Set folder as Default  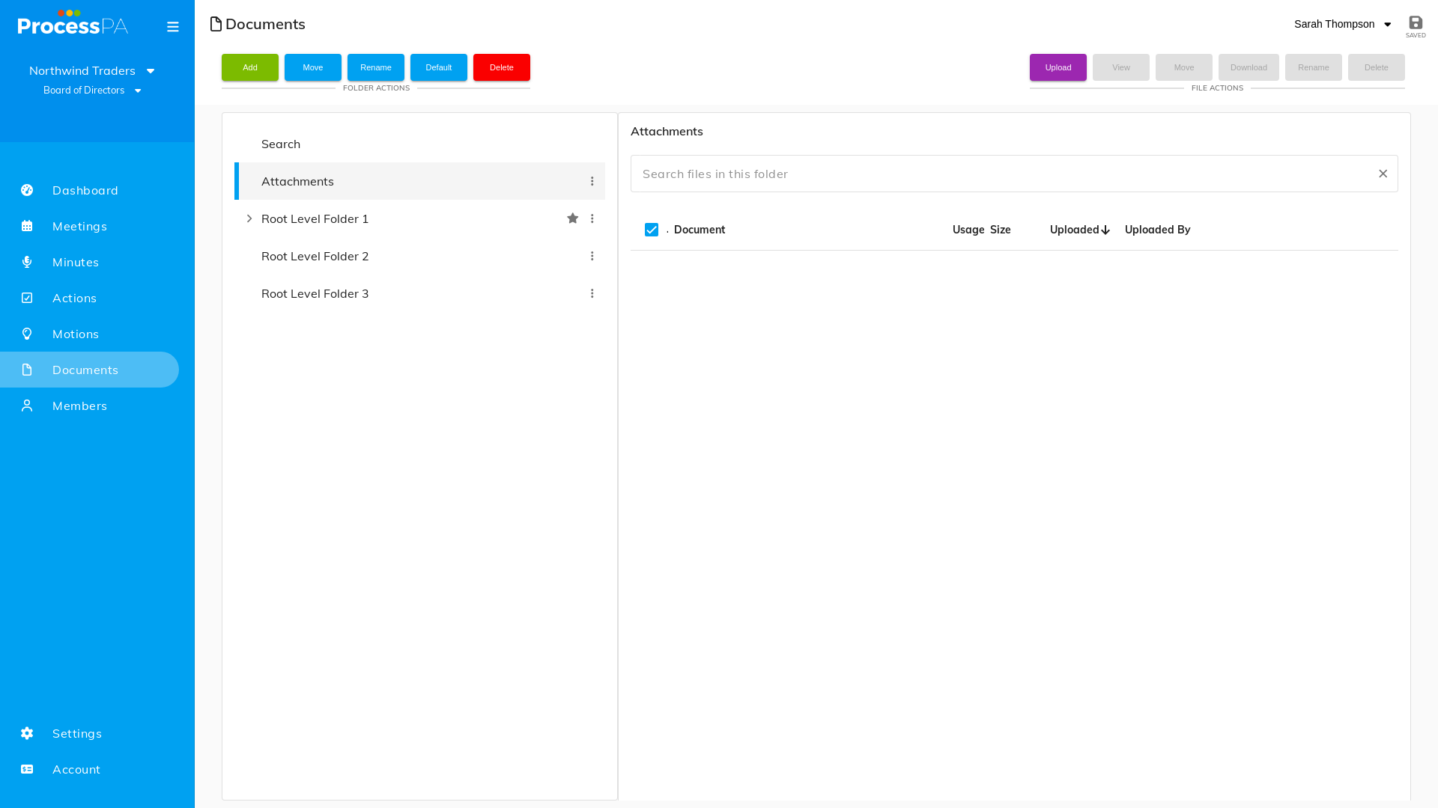439,67
